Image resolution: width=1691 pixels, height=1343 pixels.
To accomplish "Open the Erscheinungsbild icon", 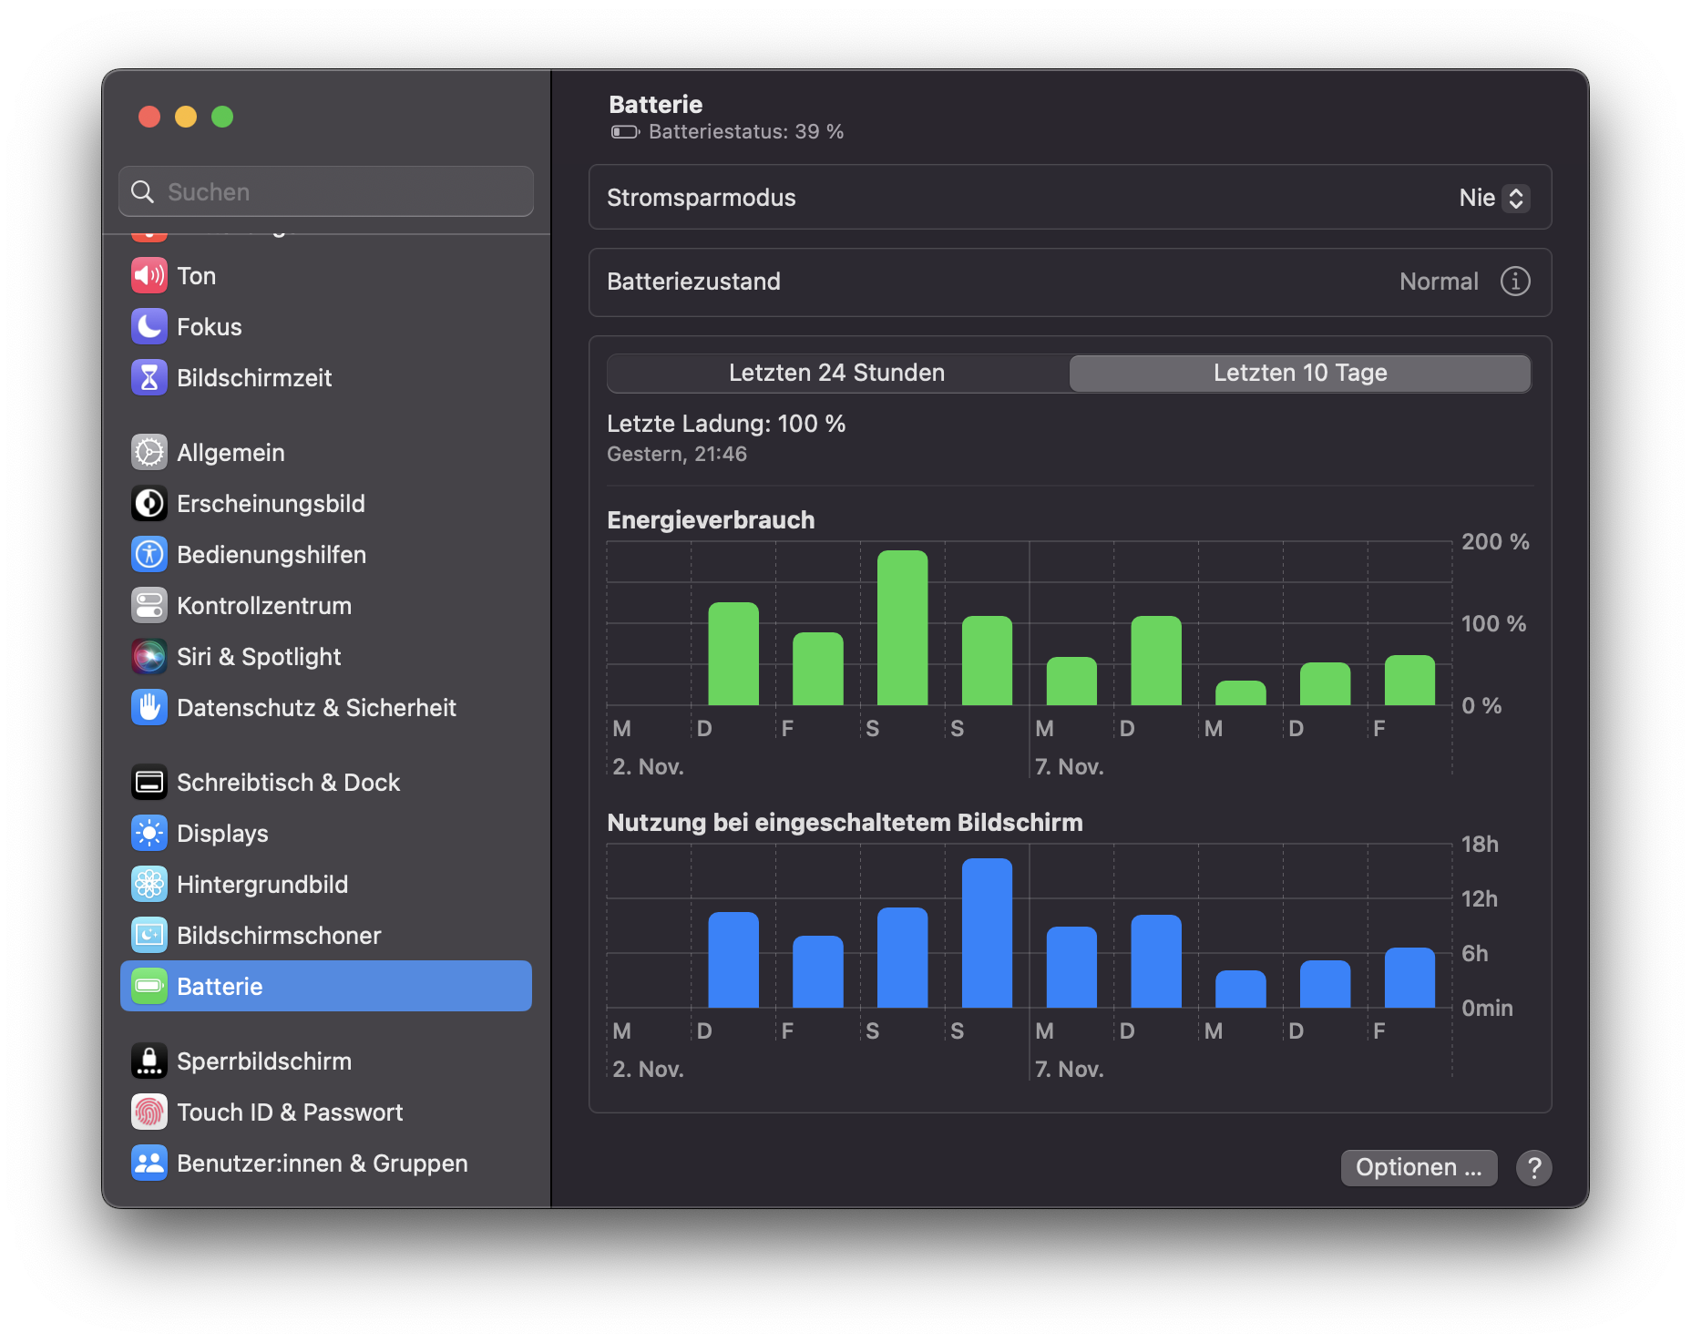I will [x=149, y=504].
